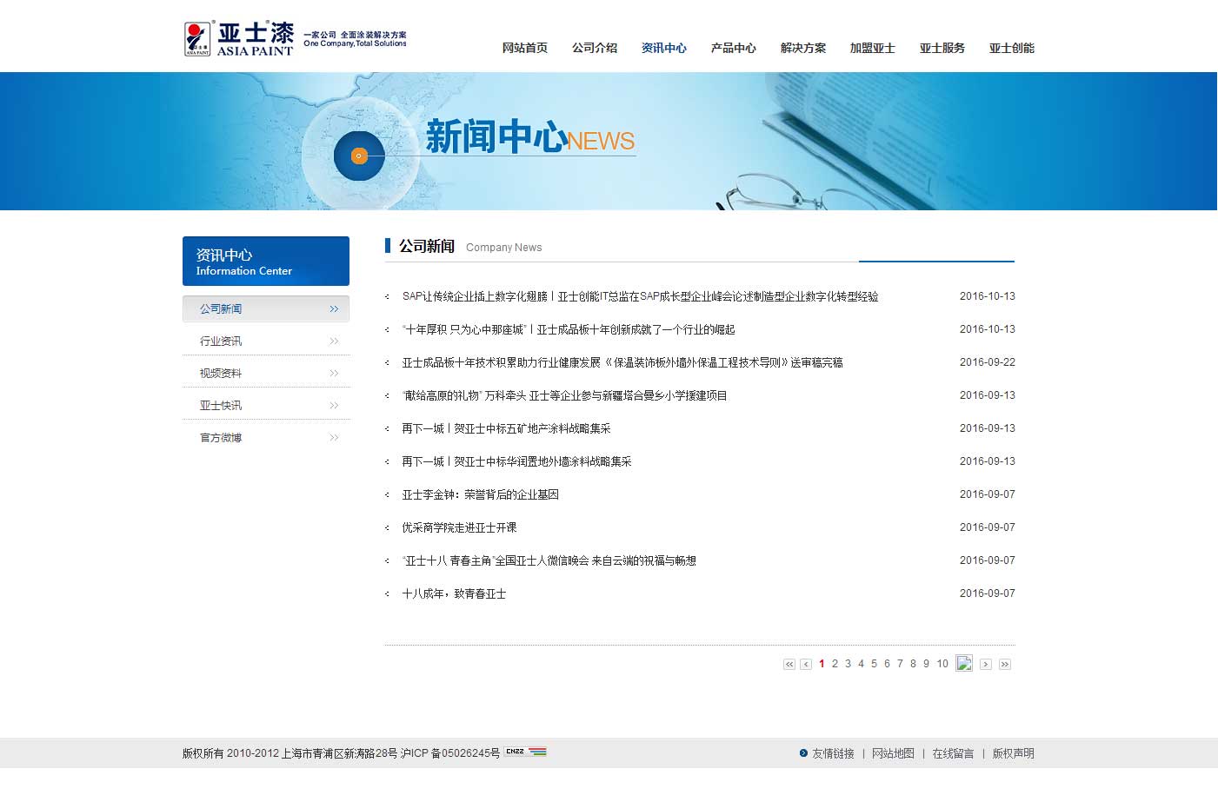This screenshot has width=1218, height=802.
Task: Open the 产品中心 navigation menu
Action: point(733,49)
